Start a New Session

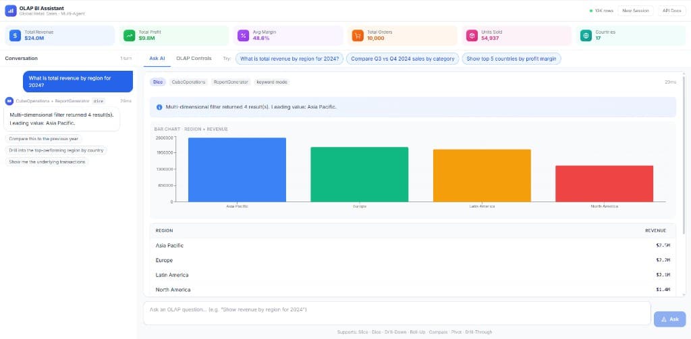[x=636, y=11]
